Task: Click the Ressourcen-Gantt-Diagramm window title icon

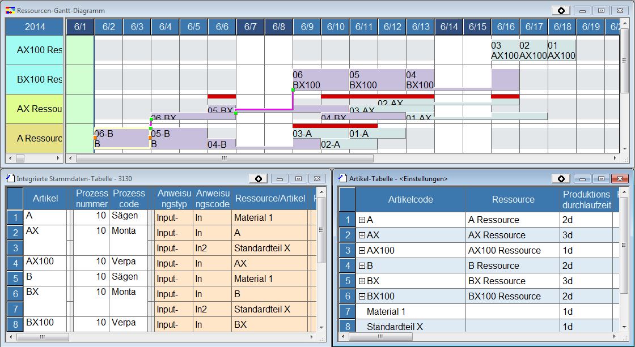Action: pyautogui.click(x=10, y=11)
